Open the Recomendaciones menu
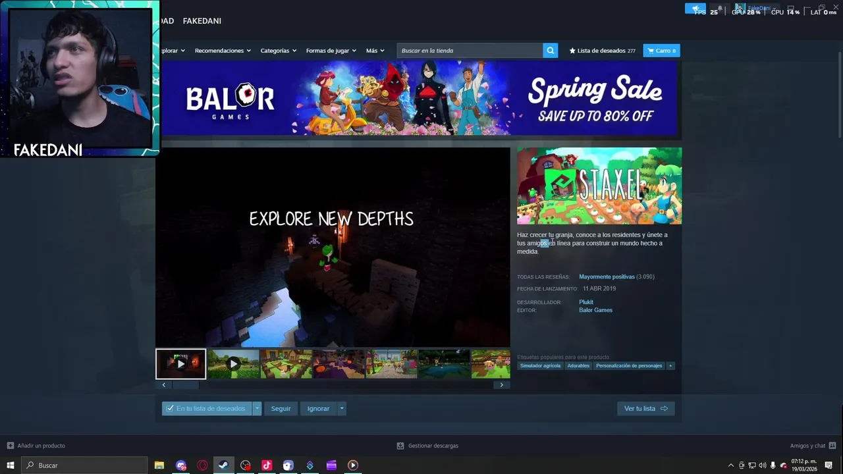 click(x=223, y=51)
